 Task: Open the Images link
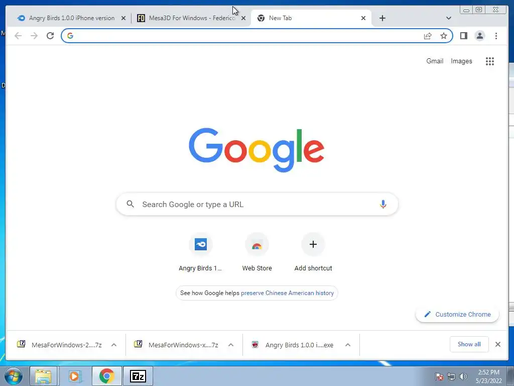coord(461,61)
